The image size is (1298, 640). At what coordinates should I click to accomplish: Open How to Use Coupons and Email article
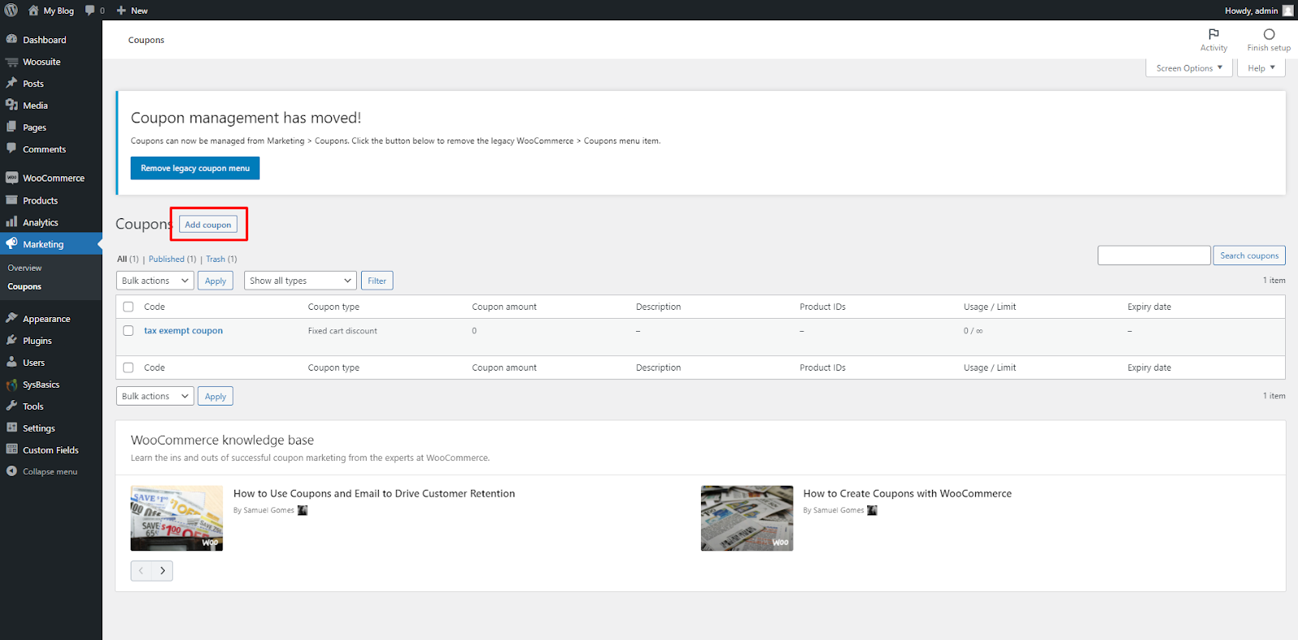374,493
